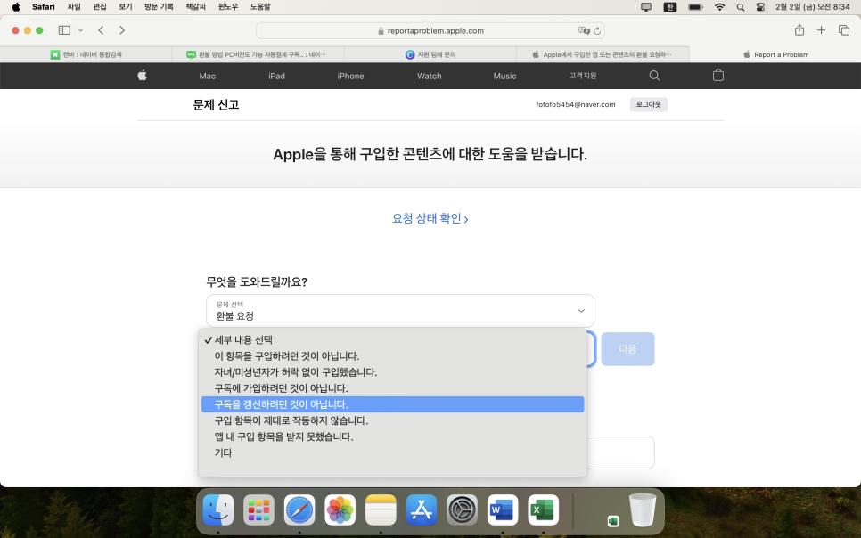Open the 문제 선택 dropdown showing 환불 요청

pyautogui.click(x=400, y=311)
